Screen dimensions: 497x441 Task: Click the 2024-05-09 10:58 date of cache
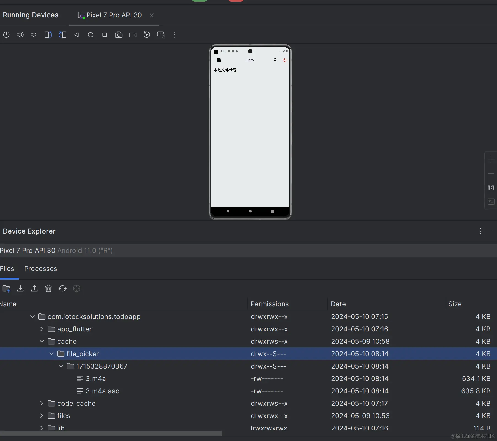point(360,341)
